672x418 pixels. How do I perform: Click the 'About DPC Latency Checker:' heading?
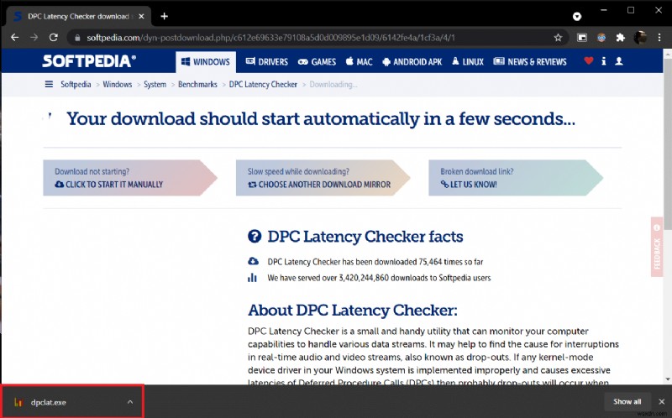tap(353, 310)
